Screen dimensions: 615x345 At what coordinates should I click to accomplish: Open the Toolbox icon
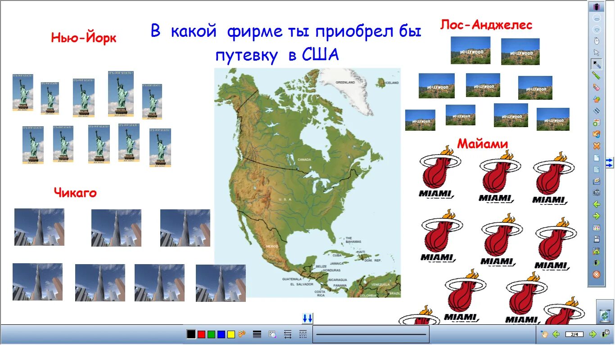tap(597, 263)
